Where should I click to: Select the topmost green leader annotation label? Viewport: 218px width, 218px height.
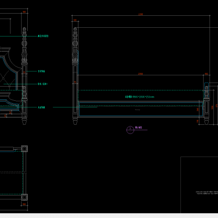pos(43,36)
